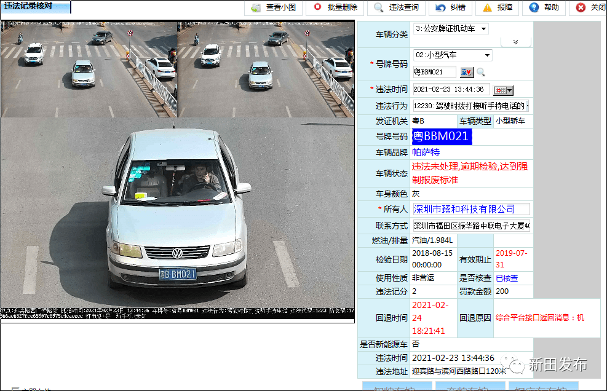
Task: Click the 车身颜色 value 灰
Action: [x=416, y=194]
